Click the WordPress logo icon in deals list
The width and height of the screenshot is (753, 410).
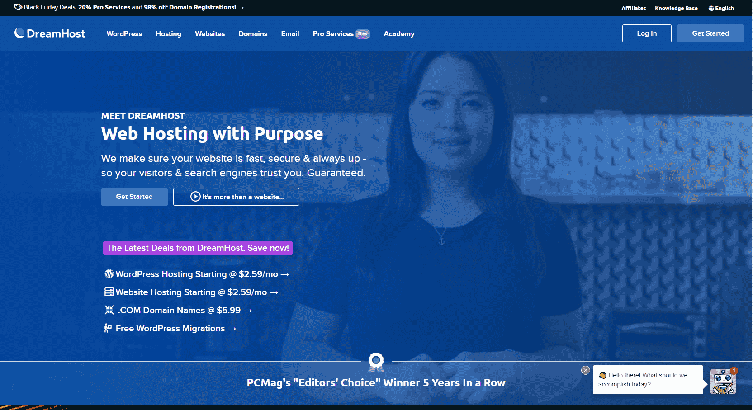pos(109,274)
